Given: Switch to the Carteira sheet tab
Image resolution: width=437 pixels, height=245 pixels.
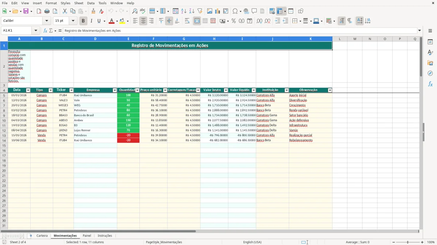Looking at the screenshot, I should 42,236.
